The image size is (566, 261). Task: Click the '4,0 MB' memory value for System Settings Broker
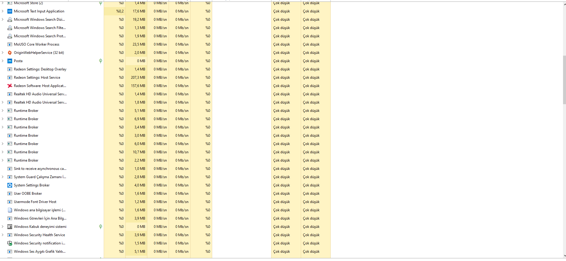tap(140, 185)
